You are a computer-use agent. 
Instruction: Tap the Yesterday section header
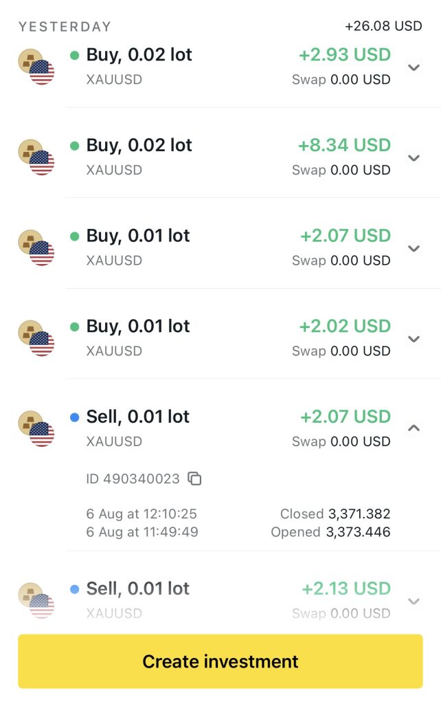click(x=65, y=27)
